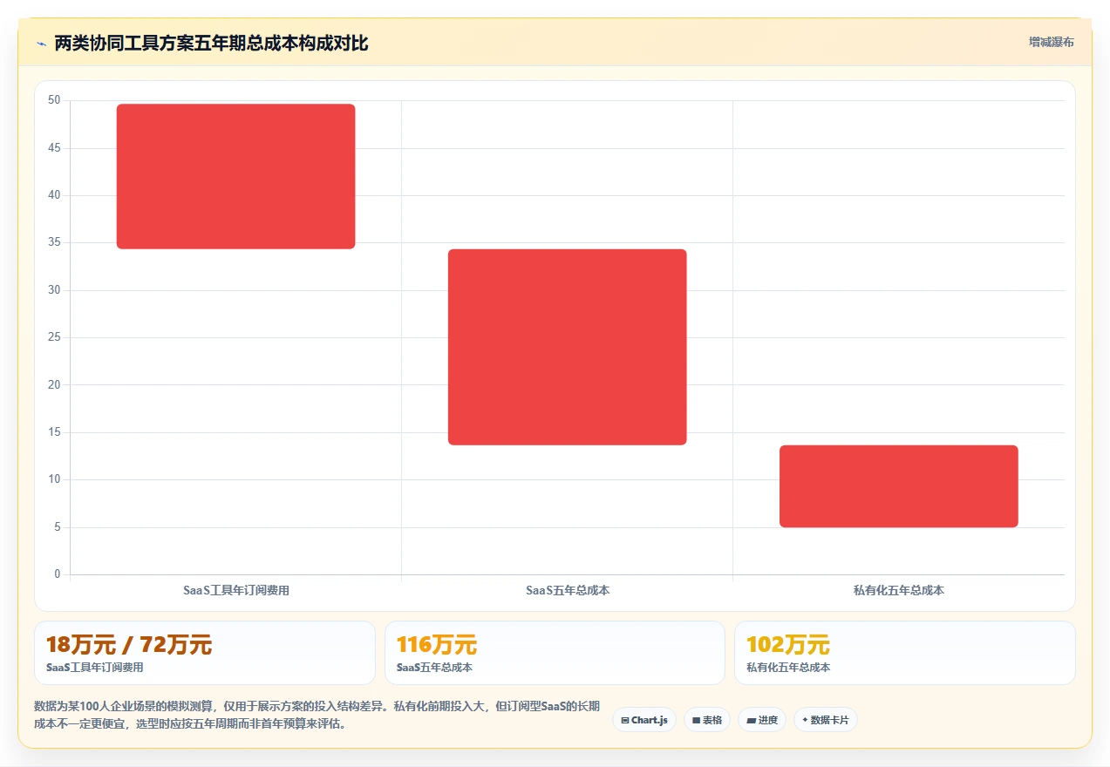Screen dimensions: 1110x767
Task: Click card caption 私有化五年总成本 under 102万元
Action: tap(788, 668)
